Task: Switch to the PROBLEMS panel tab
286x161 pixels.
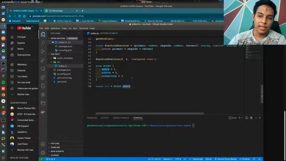Action: tap(92, 118)
